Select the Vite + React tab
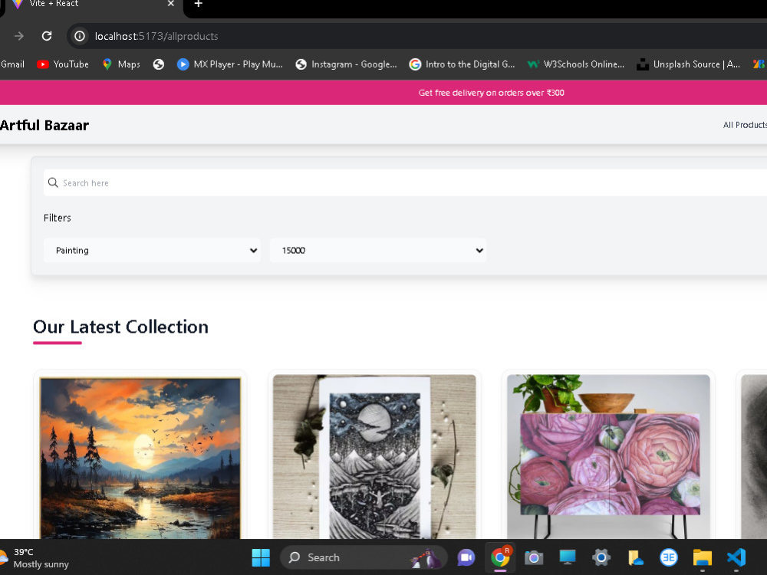The height and width of the screenshot is (575, 767). click(93, 5)
